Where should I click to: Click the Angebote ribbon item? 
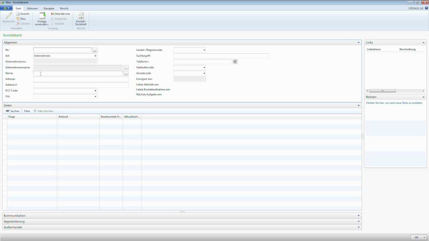59,19
